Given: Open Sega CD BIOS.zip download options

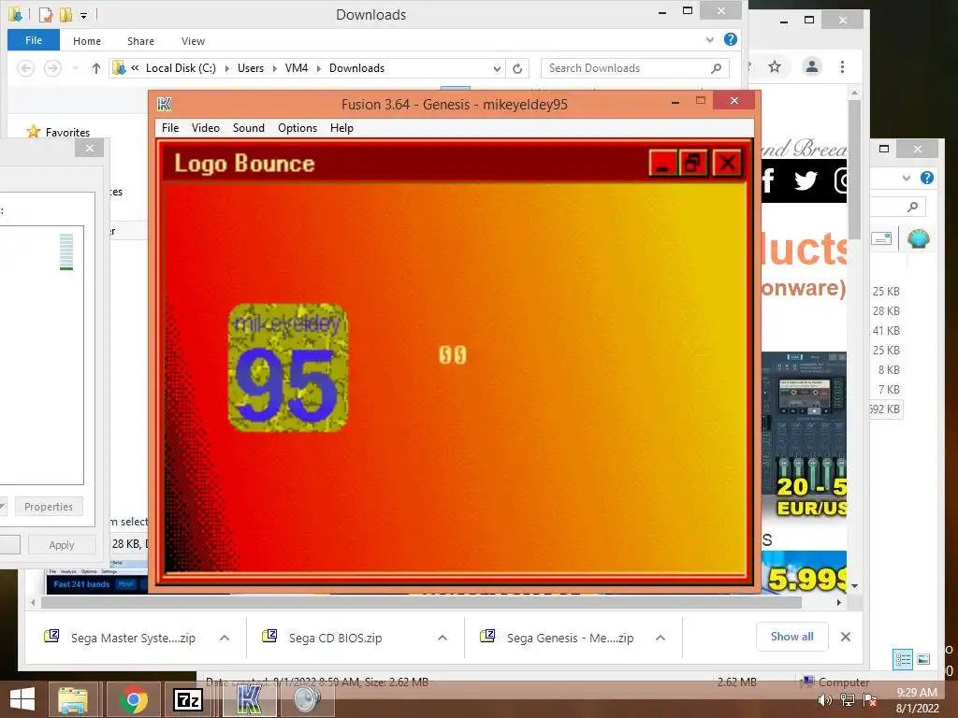Looking at the screenshot, I should click(443, 638).
